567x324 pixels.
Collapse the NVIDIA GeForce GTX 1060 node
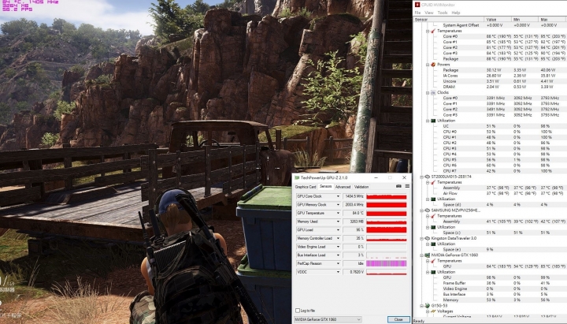click(421, 255)
